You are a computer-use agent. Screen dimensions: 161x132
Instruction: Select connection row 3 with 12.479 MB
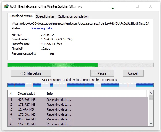(78, 109)
